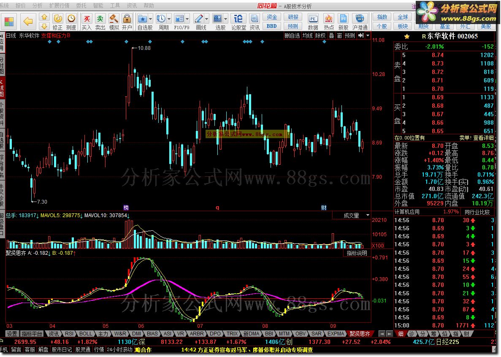The width and height of the screenshot is (501, 357).
Task: Open the 分析 menu
Action: click(x=38, y=6)
